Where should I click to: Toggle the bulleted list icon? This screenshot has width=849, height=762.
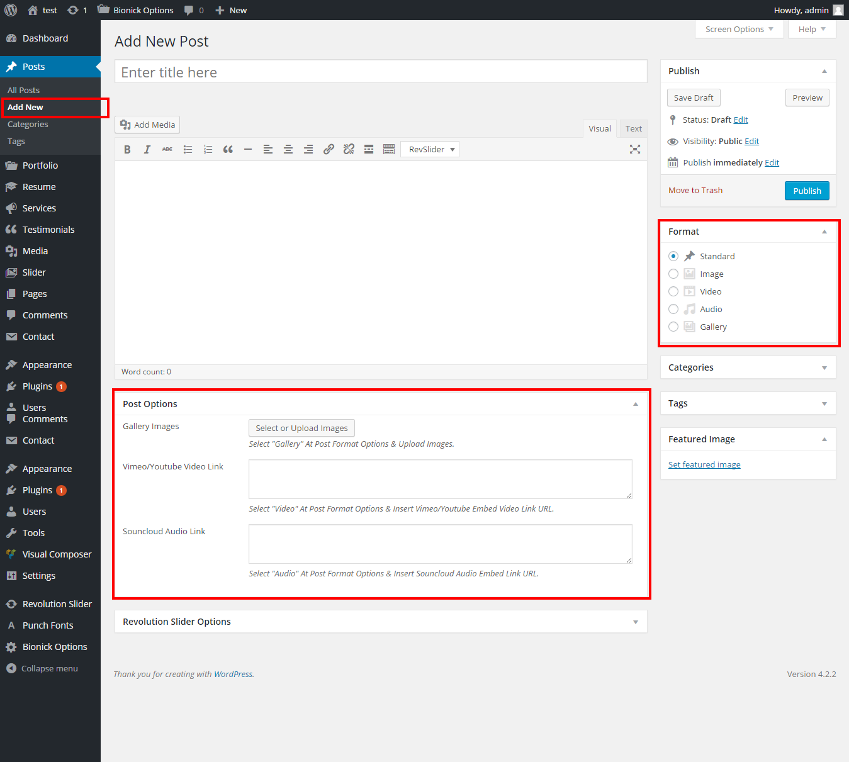click(188, 150)
